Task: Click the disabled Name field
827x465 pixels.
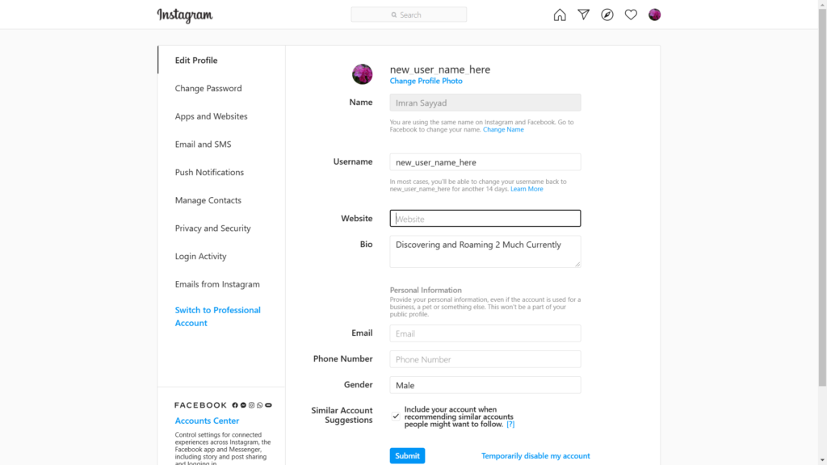Action: tap(485, 103)
